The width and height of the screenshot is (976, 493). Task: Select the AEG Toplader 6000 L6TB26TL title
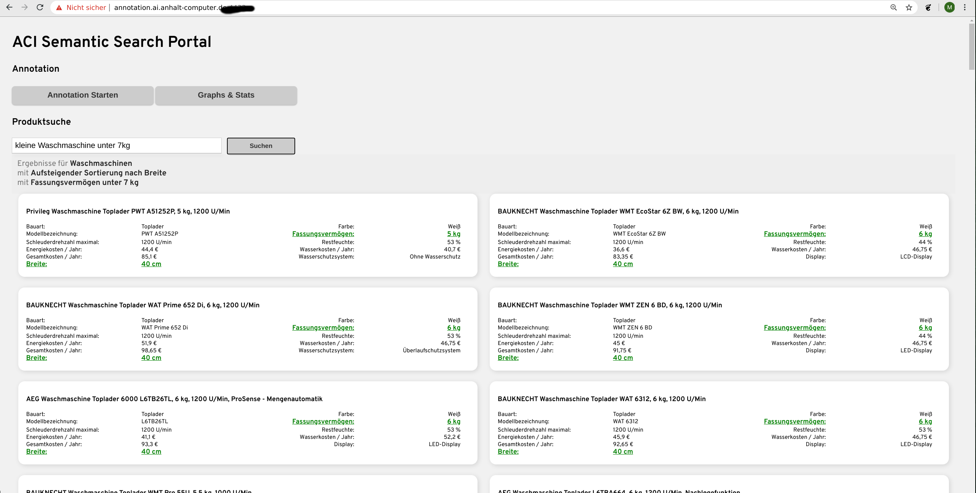pos(174,399)
